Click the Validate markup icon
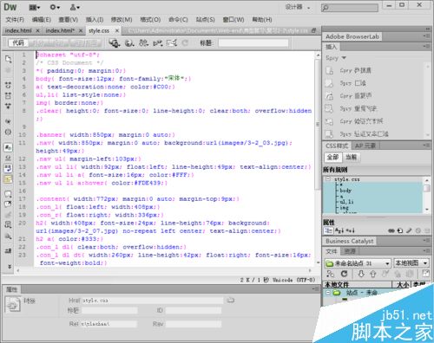Screen dimensions: 434x343 point(158,43)
